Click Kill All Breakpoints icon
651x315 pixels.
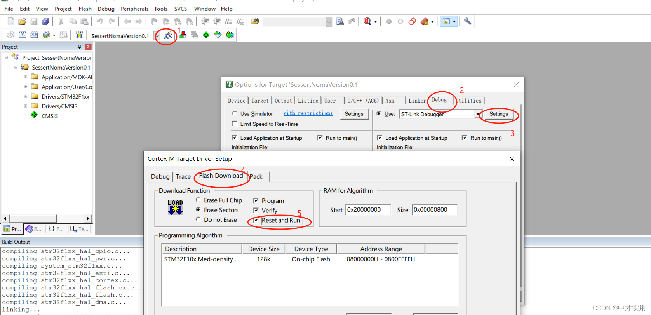click(x=425, y=21)
